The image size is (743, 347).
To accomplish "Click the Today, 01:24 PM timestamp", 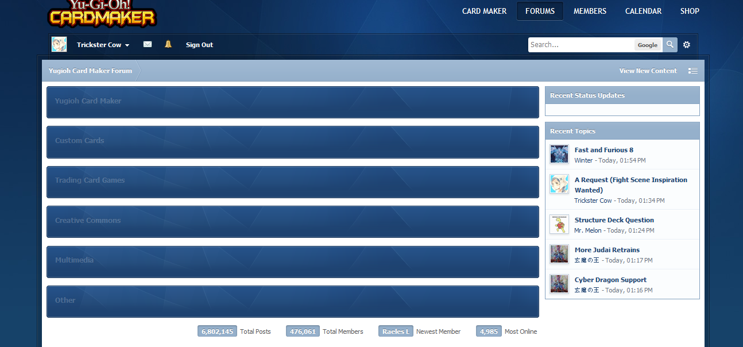I will pos(630,230).
